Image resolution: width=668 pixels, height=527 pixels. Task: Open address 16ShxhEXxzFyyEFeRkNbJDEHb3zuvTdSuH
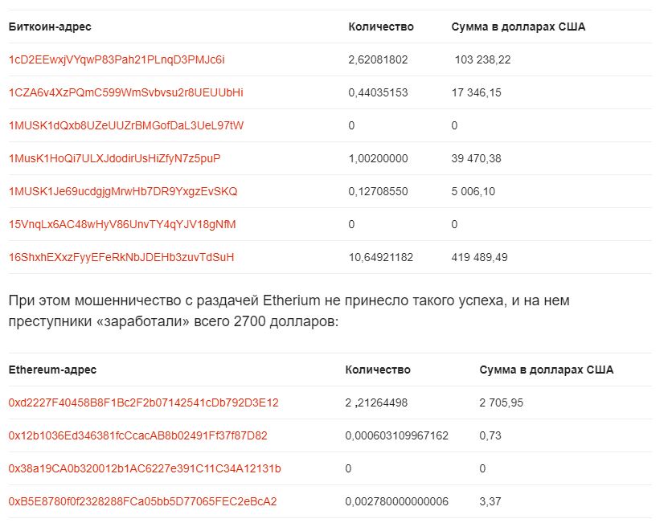121,257
